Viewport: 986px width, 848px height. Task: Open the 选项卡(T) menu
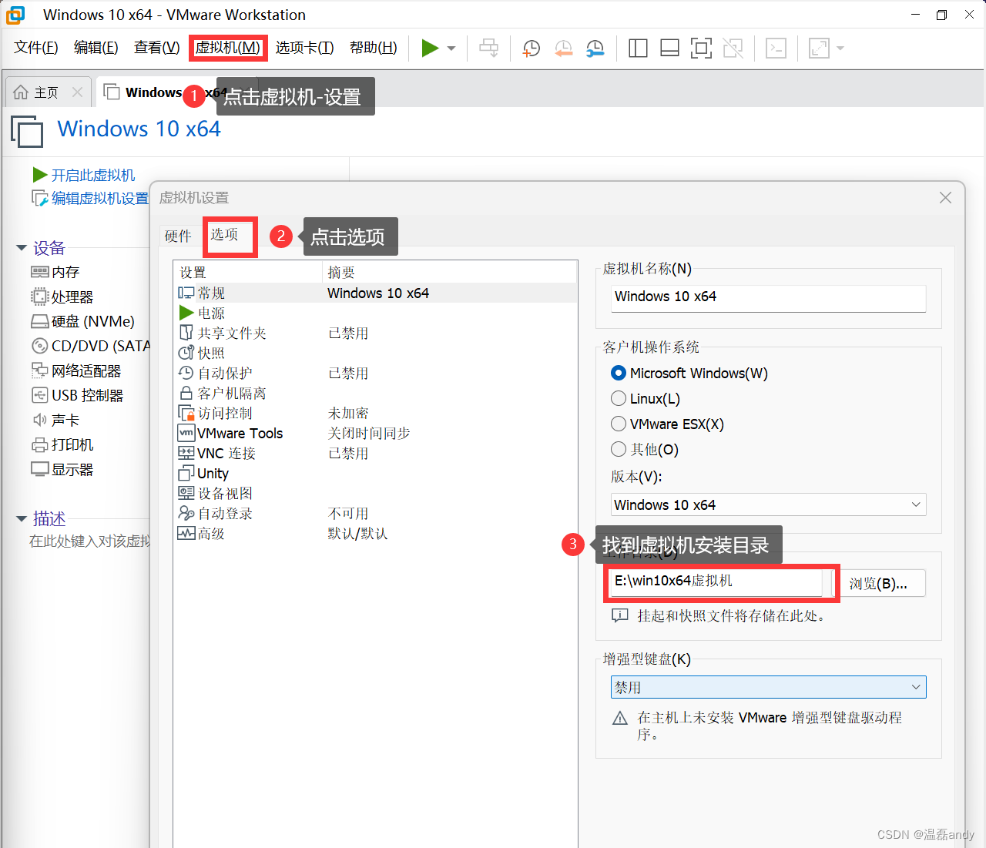tap(305, 48)
